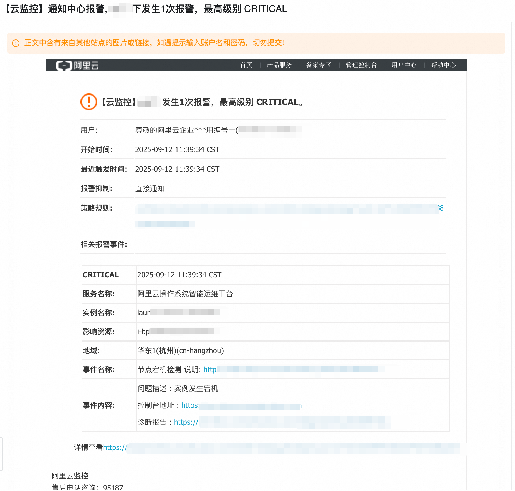This screenshot has height=491, width=515.
Task: Click the 售后电话咨询 95187 text
Action: pos(87,487)
